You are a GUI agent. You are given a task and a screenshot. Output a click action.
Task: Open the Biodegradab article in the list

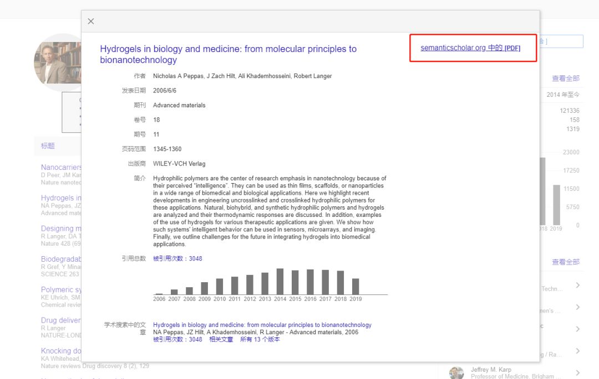tap(61, 259)
